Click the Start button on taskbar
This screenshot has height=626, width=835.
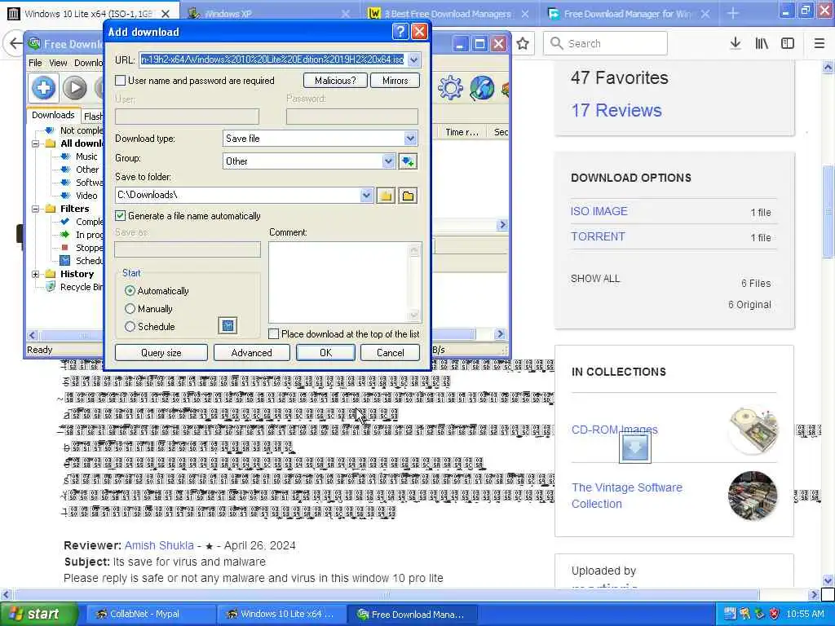pyautogui.click(x=38, y=614)
